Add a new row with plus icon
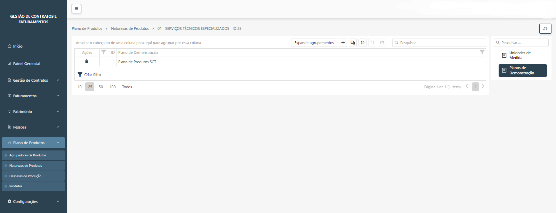The image size is (556, 213). pyautogui.click(x=343, y=43)
